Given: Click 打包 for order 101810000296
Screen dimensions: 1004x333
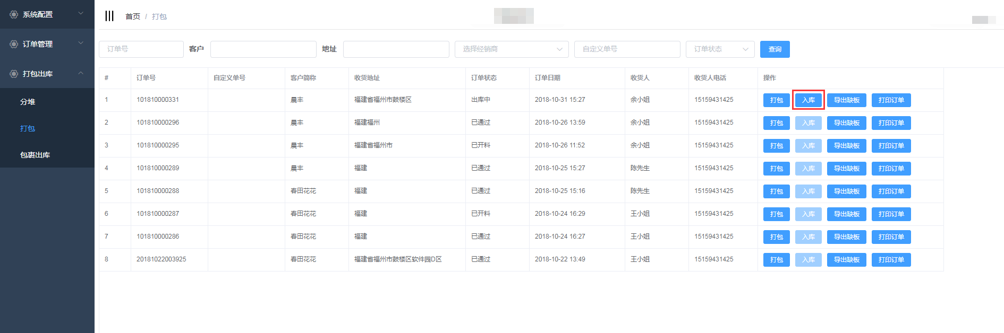Looking at the screenshot, I should pyautogui.click(x=777, y=123).
